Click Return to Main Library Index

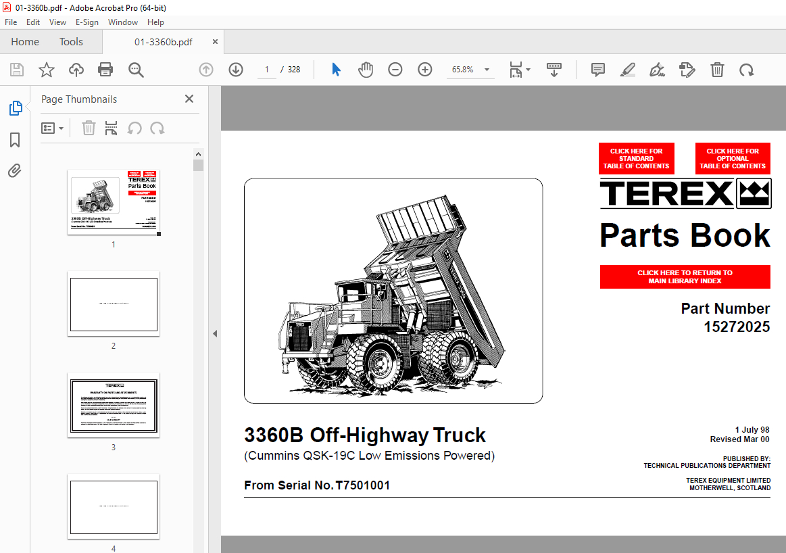click(685, 276)
